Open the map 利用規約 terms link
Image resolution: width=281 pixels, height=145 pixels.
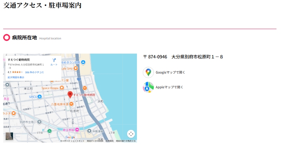pos(109,141)
